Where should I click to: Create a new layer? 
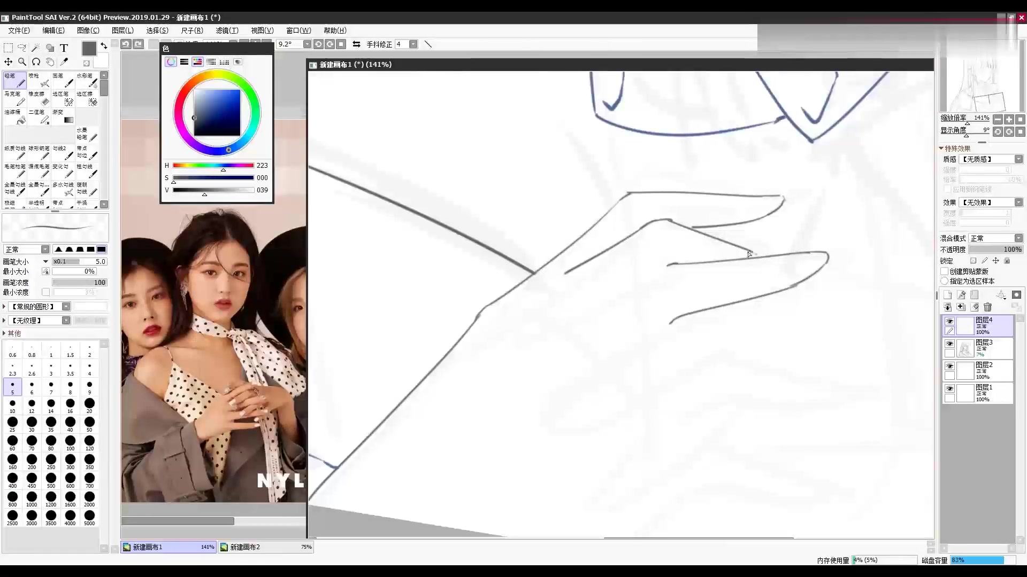[x=947, y=295]
